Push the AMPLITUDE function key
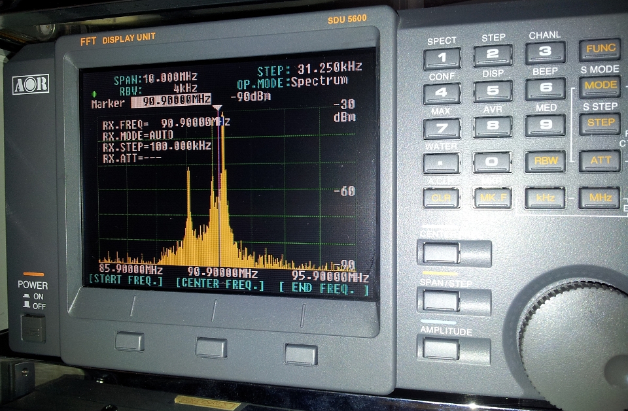The width and height of the screenshot is (628, 411). pos(441,349)
